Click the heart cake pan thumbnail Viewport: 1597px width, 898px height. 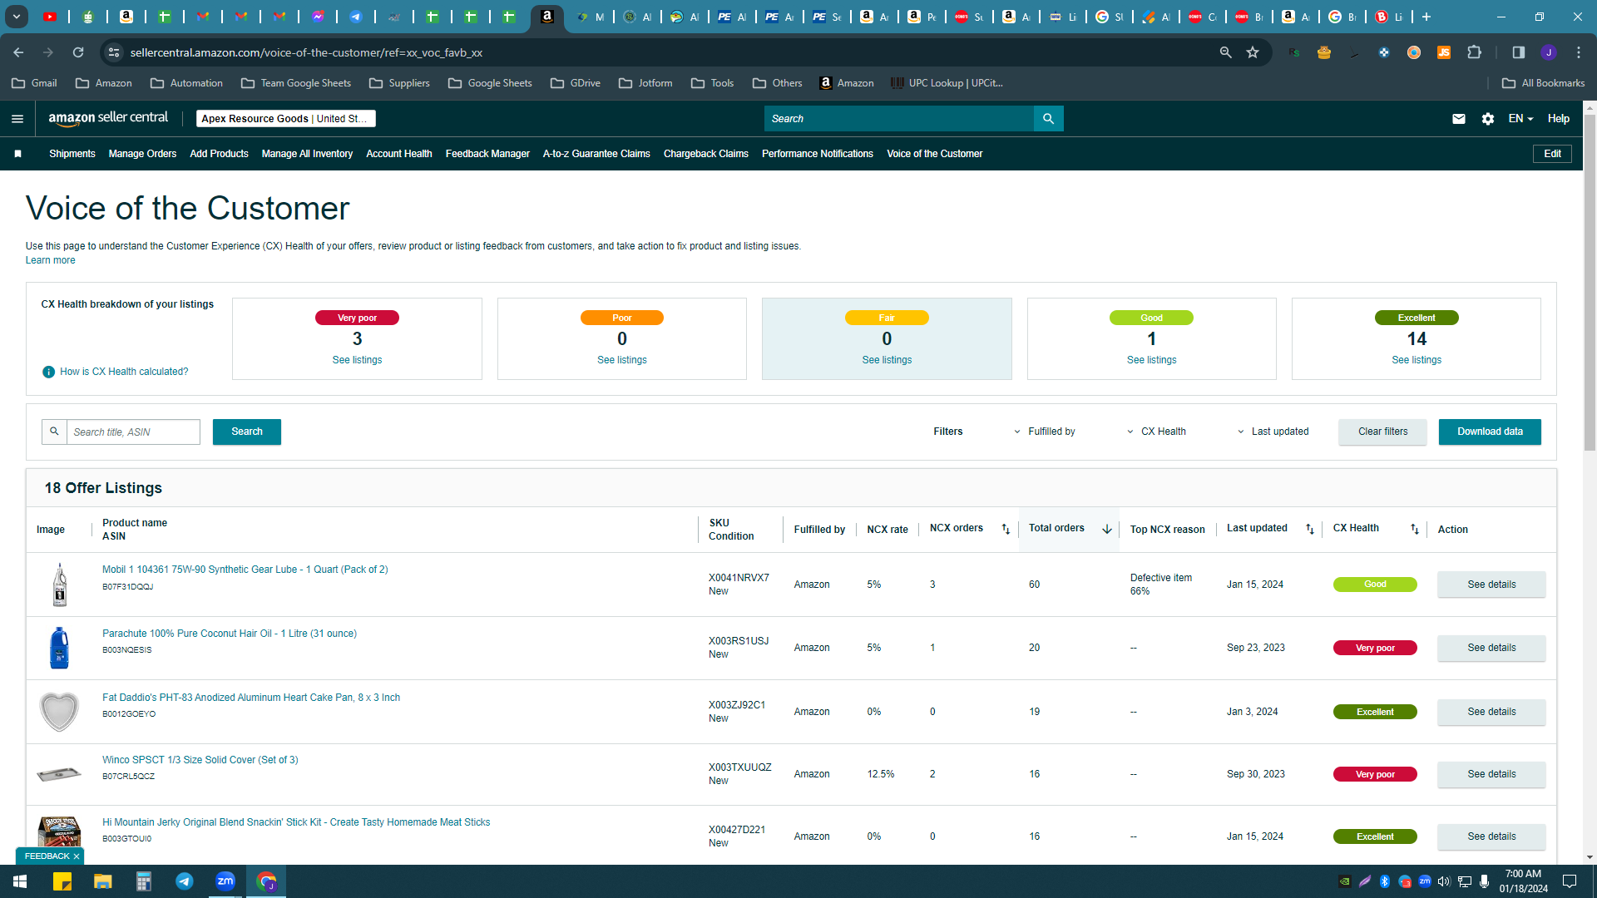coord(59,712)
